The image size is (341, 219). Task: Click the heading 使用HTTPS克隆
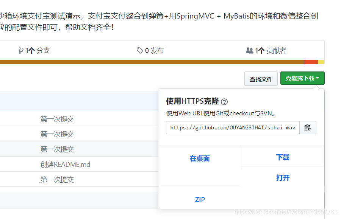point(192,101)
